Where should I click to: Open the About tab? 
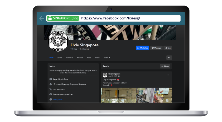(60, 58)
